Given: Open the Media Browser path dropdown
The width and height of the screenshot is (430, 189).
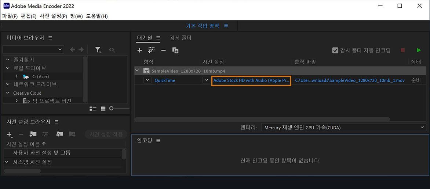Looking at the screenshot, I should (33, 49).
